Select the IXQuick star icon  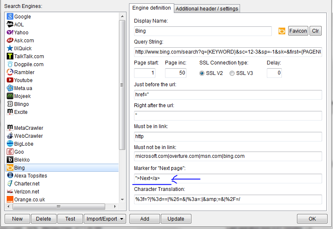10,48
